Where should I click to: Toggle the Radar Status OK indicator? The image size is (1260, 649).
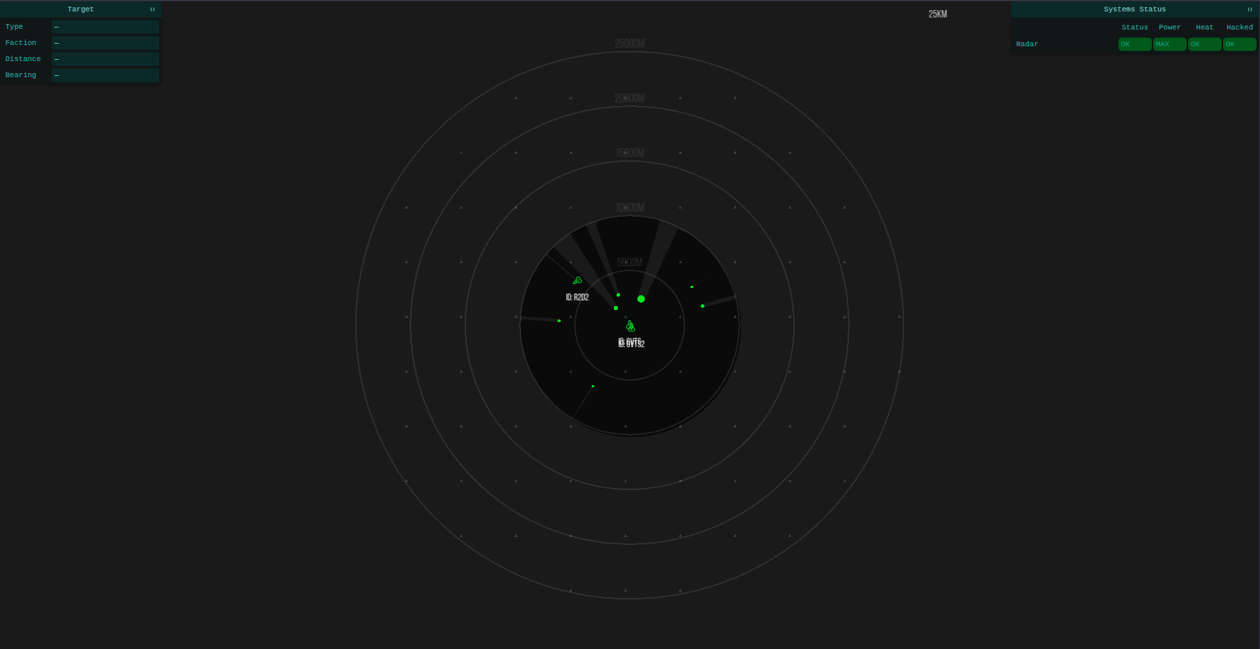[1134, 44]
